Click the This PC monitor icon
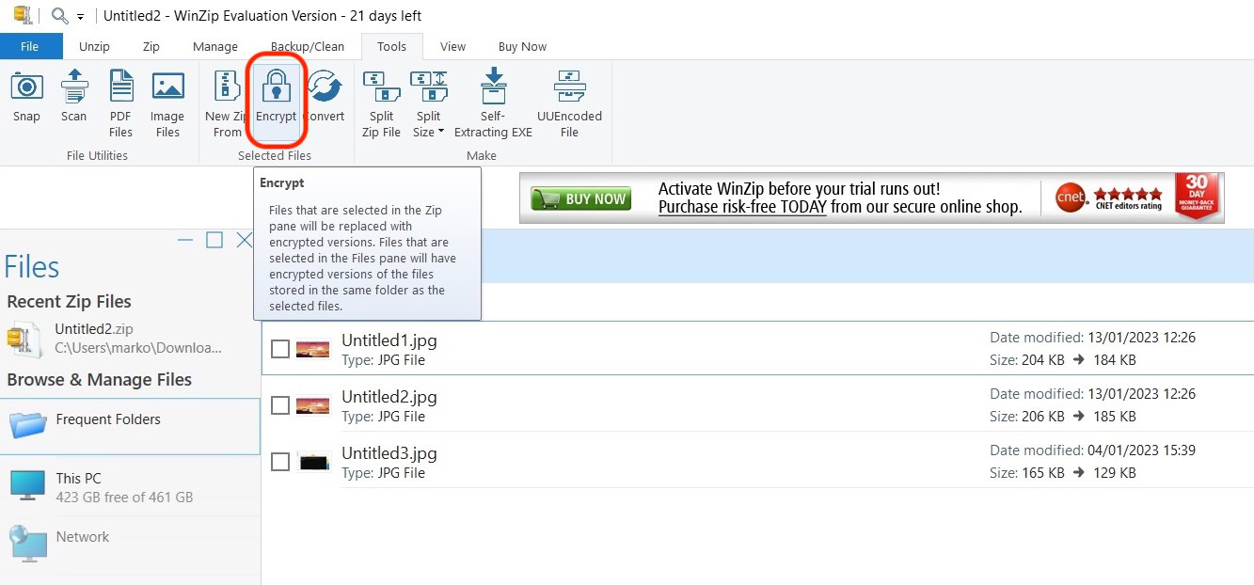The width and height of the screenshot is (1254, 585). (27, 485)
